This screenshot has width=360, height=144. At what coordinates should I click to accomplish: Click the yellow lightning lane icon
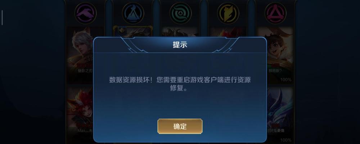(x=228, y=13)
